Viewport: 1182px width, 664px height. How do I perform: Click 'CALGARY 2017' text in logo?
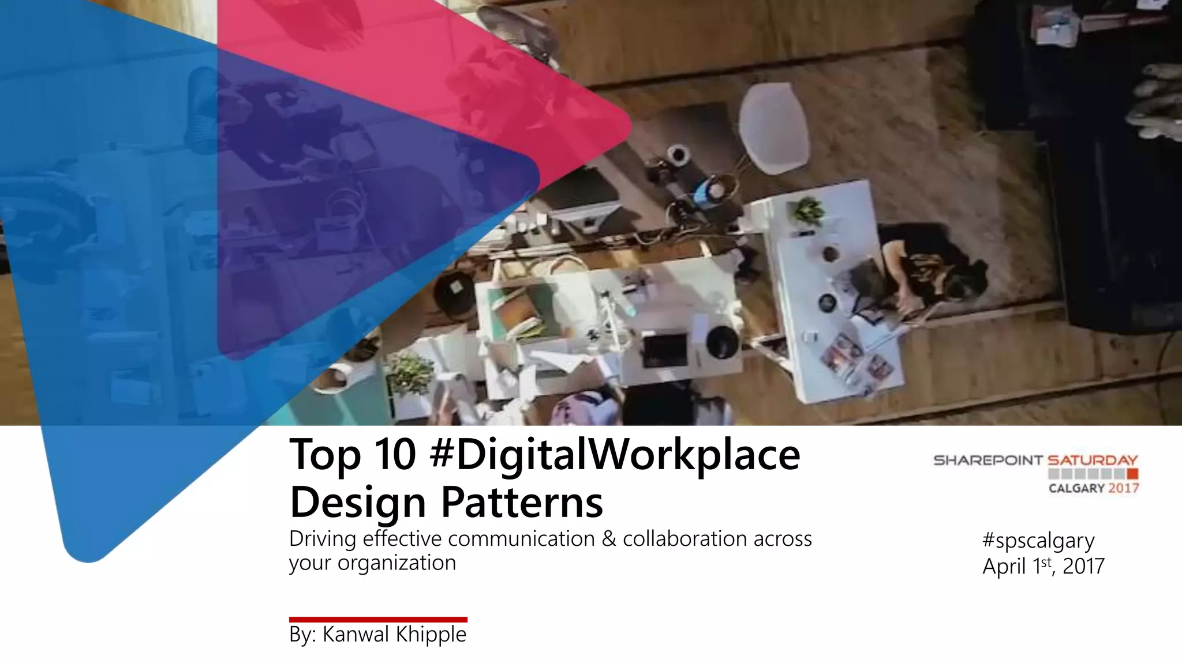coord(1093,489)
